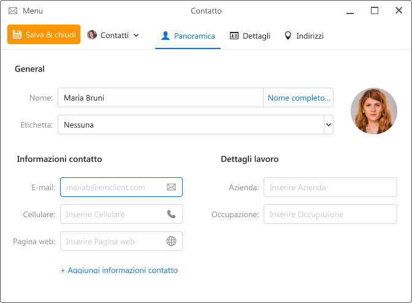The width and height of the screenshot is (412, 303).
Task: Click Aggiungi informazioni contatto link
Action: point(120,270)
